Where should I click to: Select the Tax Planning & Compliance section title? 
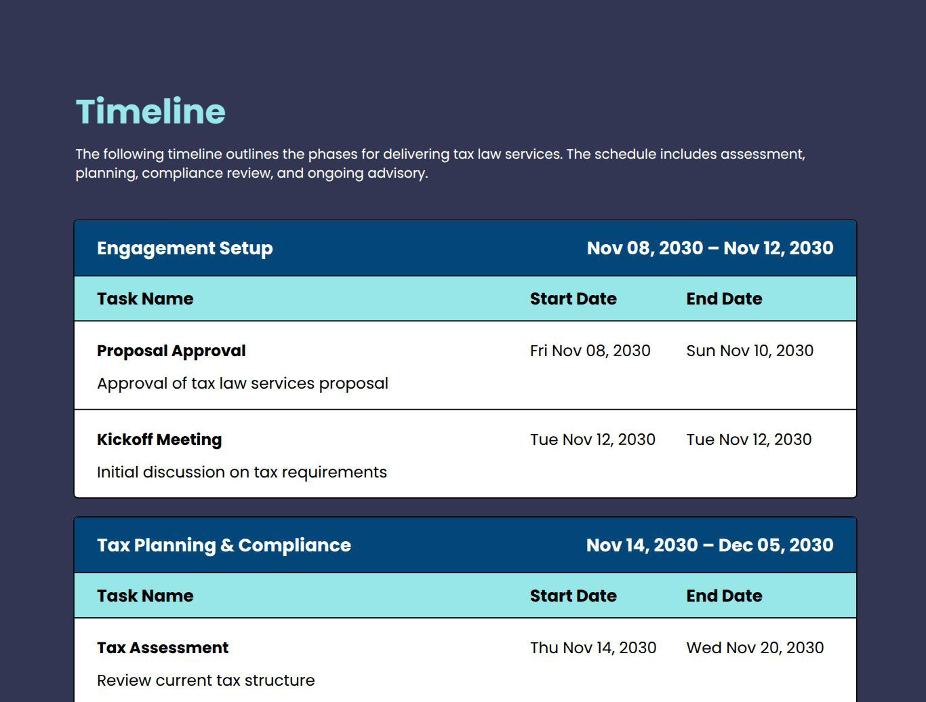click(x=224, y=545)
